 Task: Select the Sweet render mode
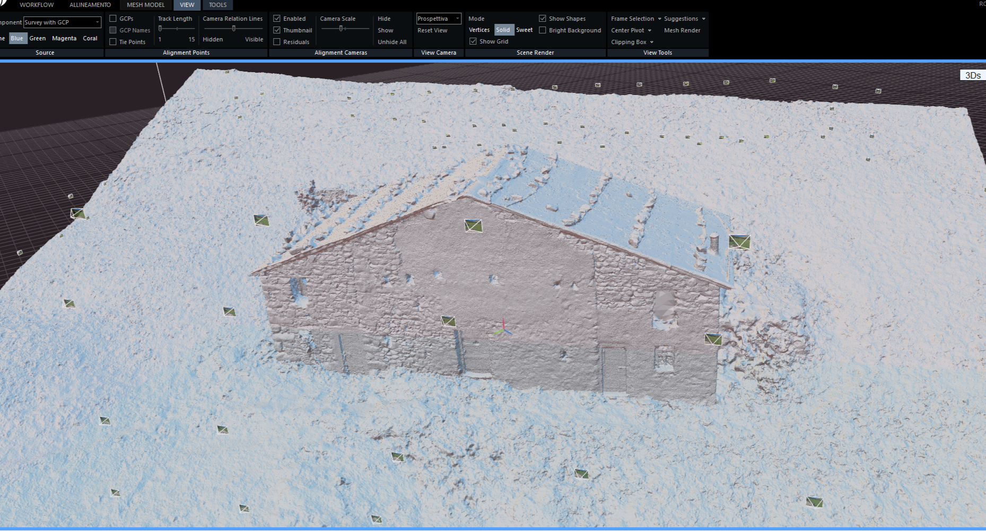point(524,30)
